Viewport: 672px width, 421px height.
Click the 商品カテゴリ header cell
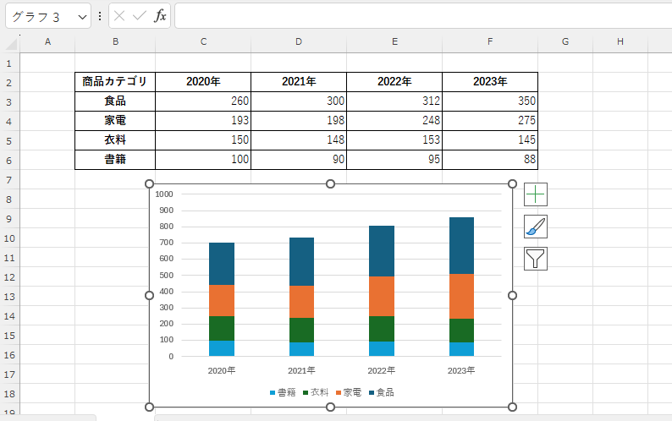point(114,82)
